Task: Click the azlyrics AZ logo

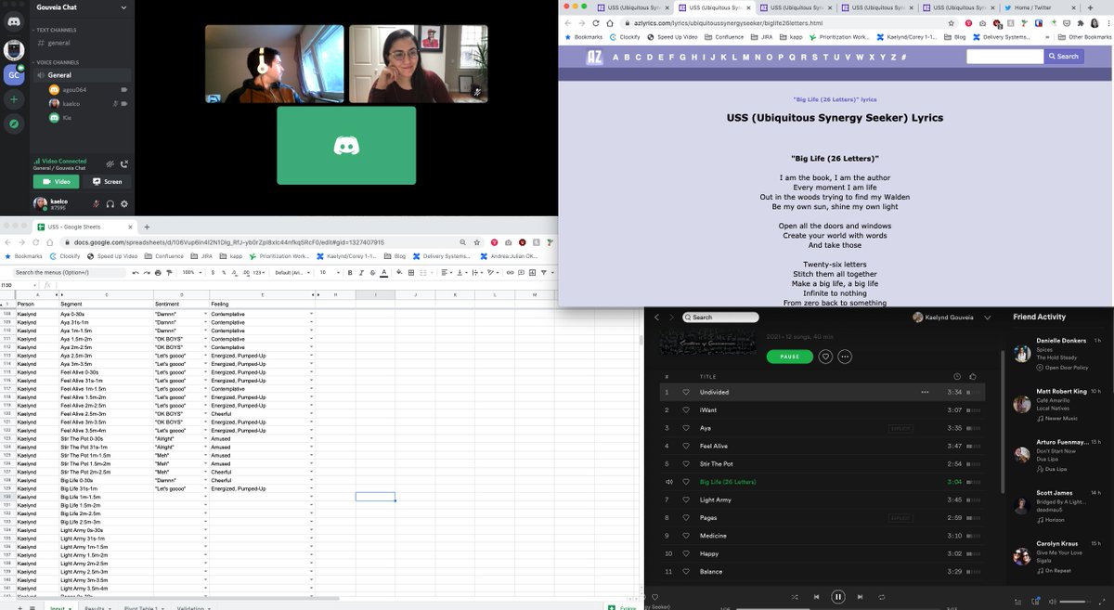Action: pyautogui.click(x=595, y=57)
